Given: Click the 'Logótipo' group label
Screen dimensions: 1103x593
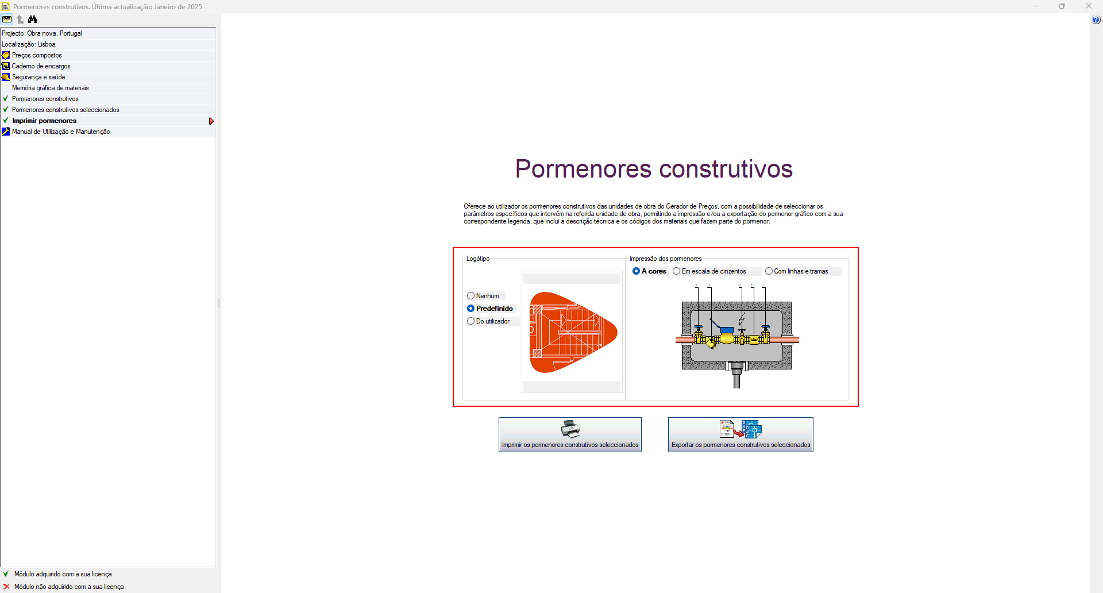Looking at the screenshot, I should [478, 259].
